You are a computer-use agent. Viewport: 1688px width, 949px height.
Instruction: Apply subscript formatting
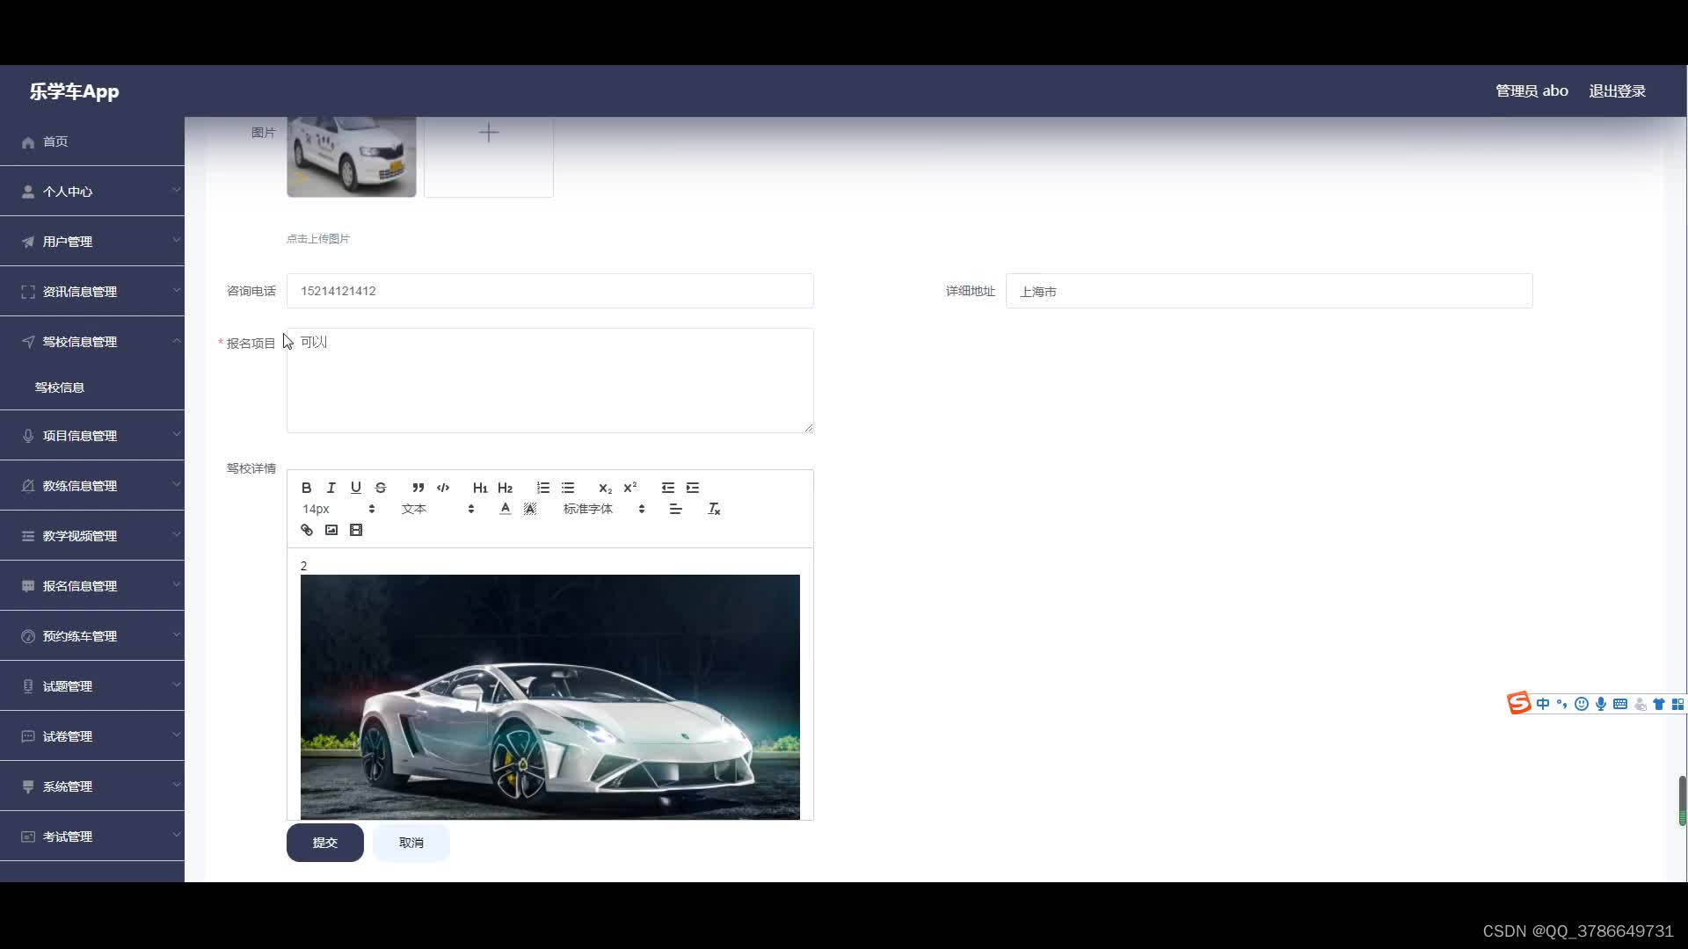[x=605, y=488]
